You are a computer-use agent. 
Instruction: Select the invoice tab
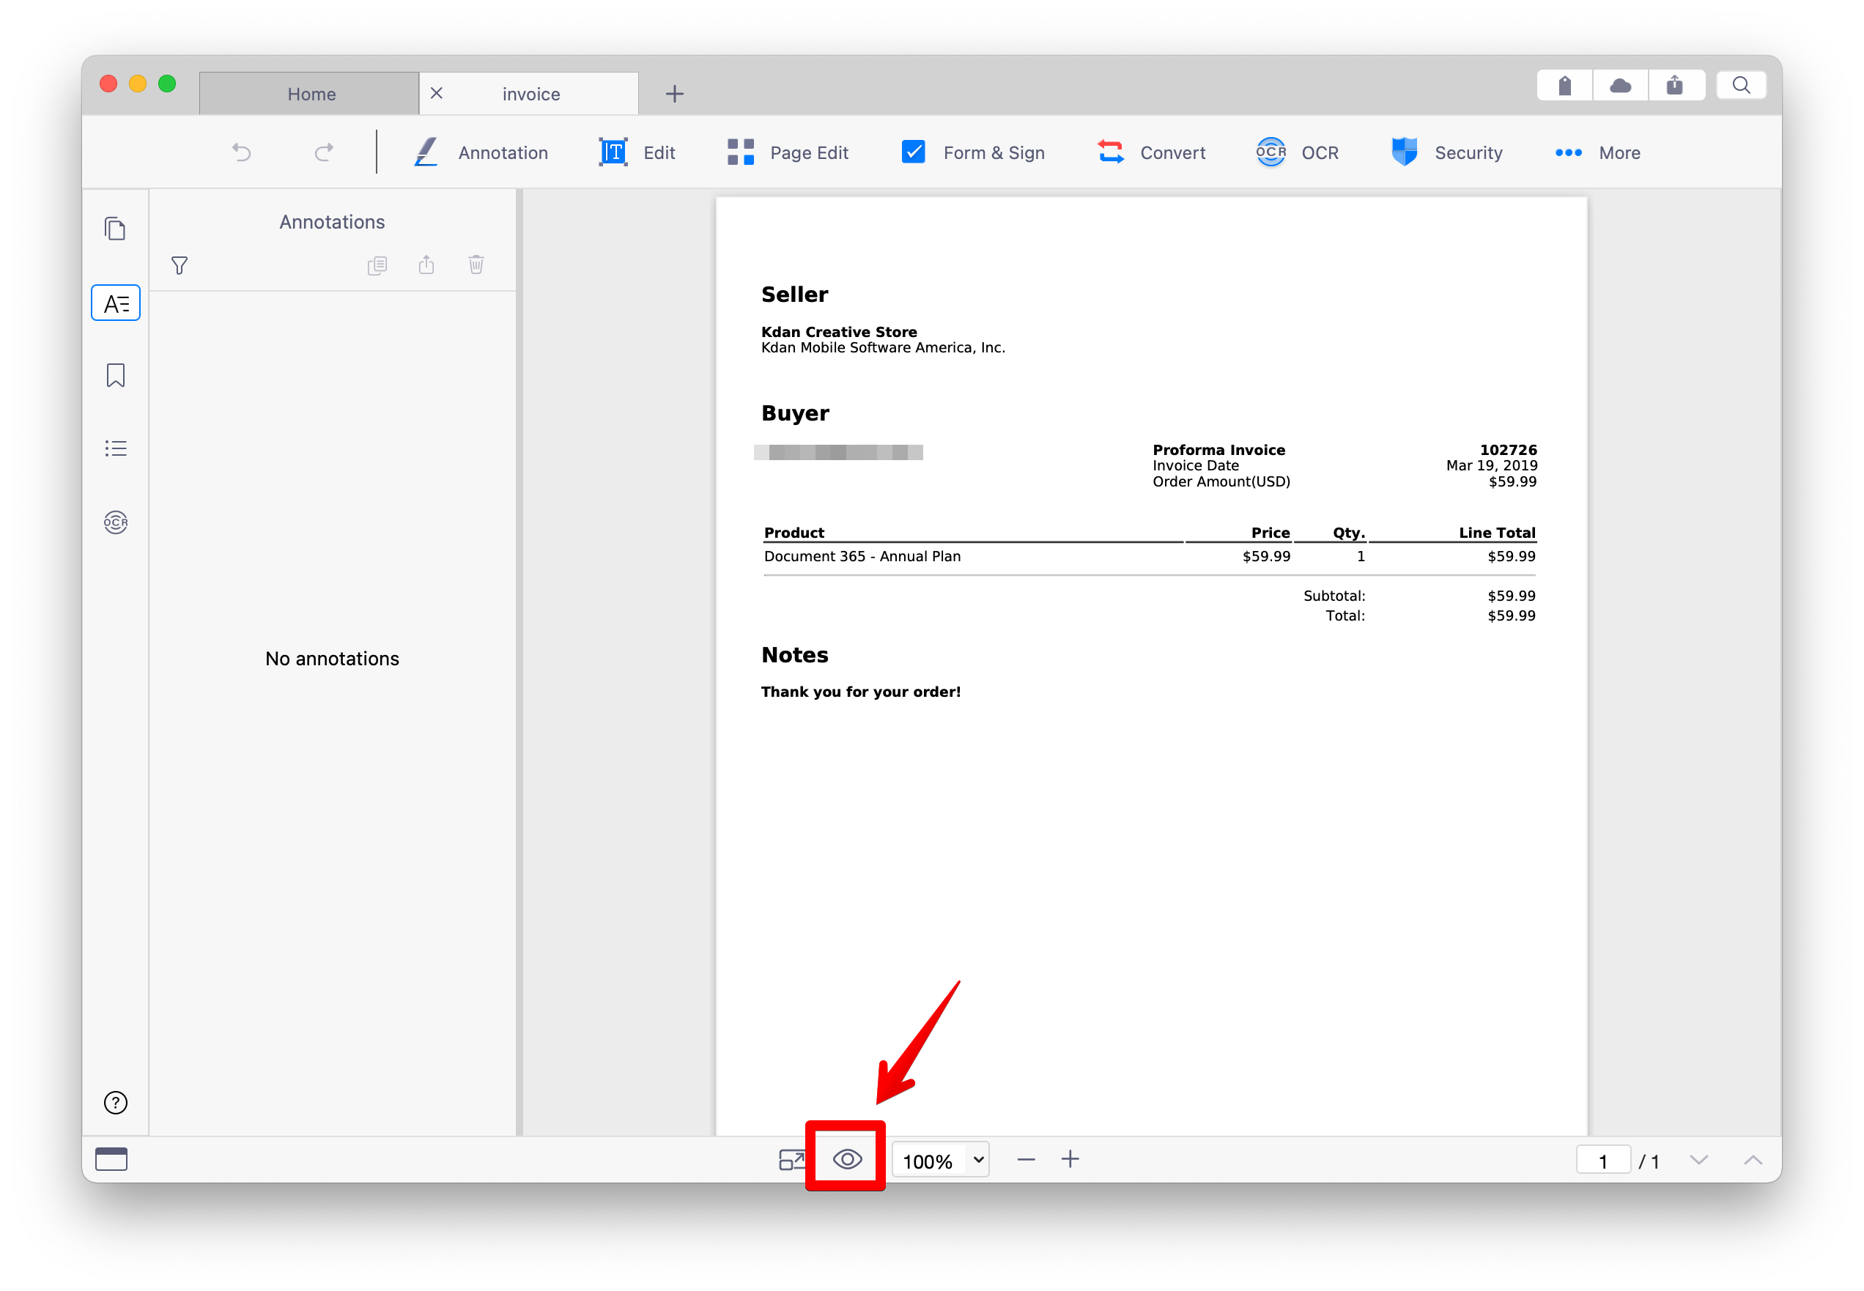coord(531,93)
